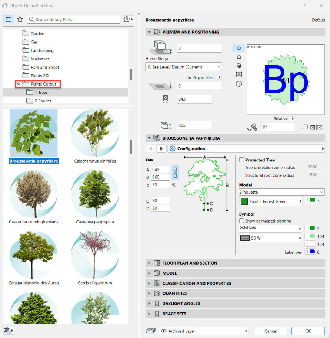Click the Cancel button
The width and height of the screenshot is (330, 338).
pos(270,331)
